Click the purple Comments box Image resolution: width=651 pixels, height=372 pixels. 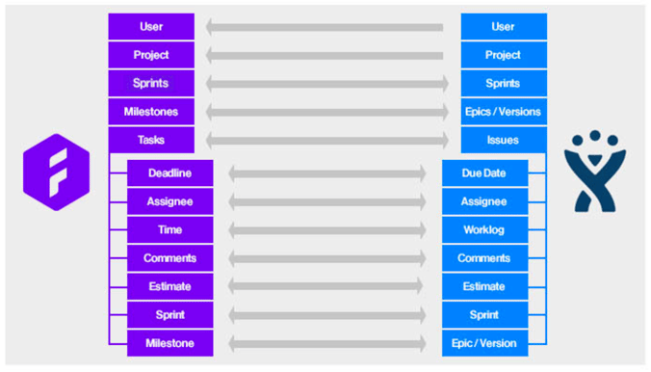(x=169, y=257)
